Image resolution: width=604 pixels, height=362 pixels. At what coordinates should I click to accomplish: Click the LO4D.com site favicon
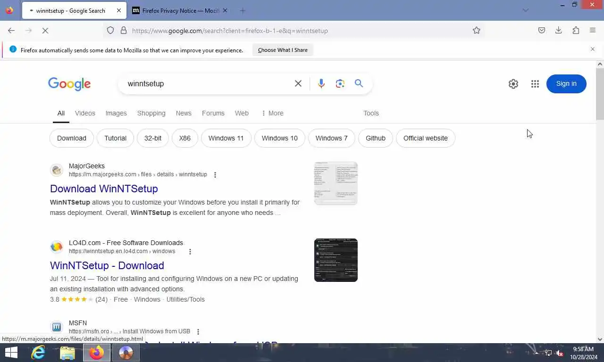[57, 247]
